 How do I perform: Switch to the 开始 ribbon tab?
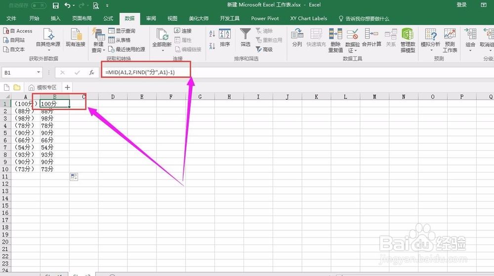[34, 19]
